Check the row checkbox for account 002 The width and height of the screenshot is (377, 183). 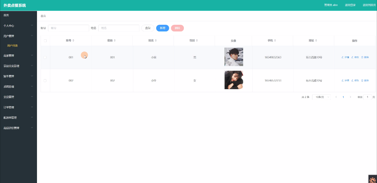pyautogui.click(x=45, y=81)
